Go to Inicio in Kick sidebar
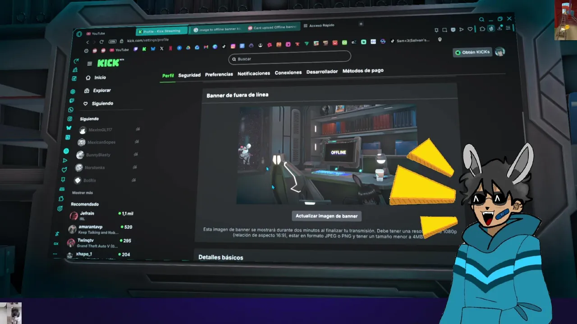The height and width of the screenshot is (324, 577). (96, 77)
